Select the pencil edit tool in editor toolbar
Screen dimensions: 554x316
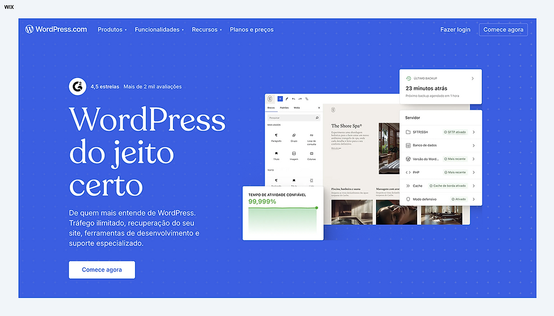(287, 99)
